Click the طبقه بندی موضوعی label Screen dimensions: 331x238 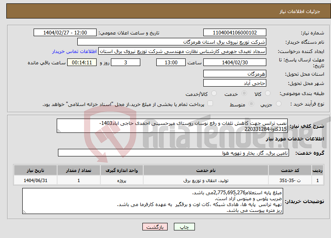302,93
